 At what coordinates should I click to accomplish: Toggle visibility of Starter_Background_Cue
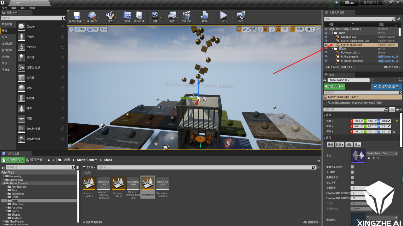click(x=326, y=41)
